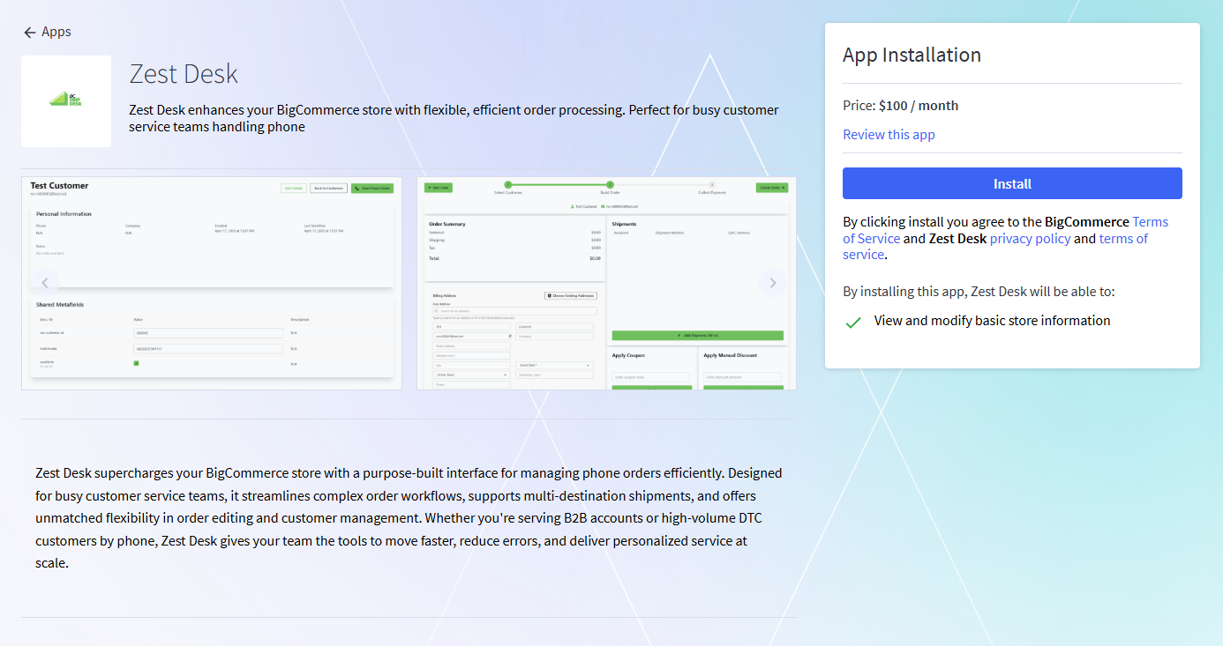This screenshot has width=1223, height=646.
Task: Click the Zest Desk app logo
Action: pos(66,100)
